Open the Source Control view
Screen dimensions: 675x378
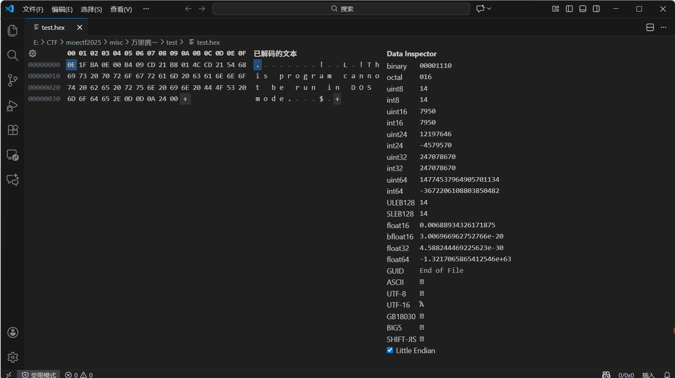point(12,80)
